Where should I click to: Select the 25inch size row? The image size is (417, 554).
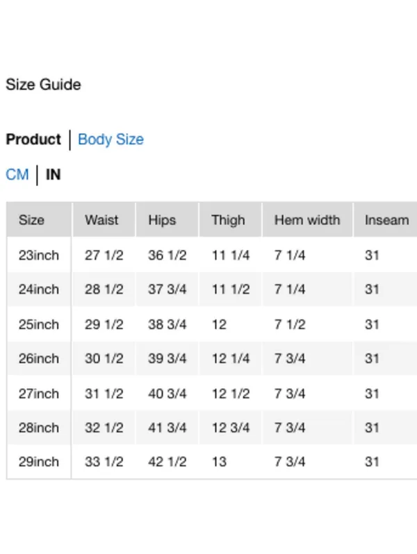(212, 324)
